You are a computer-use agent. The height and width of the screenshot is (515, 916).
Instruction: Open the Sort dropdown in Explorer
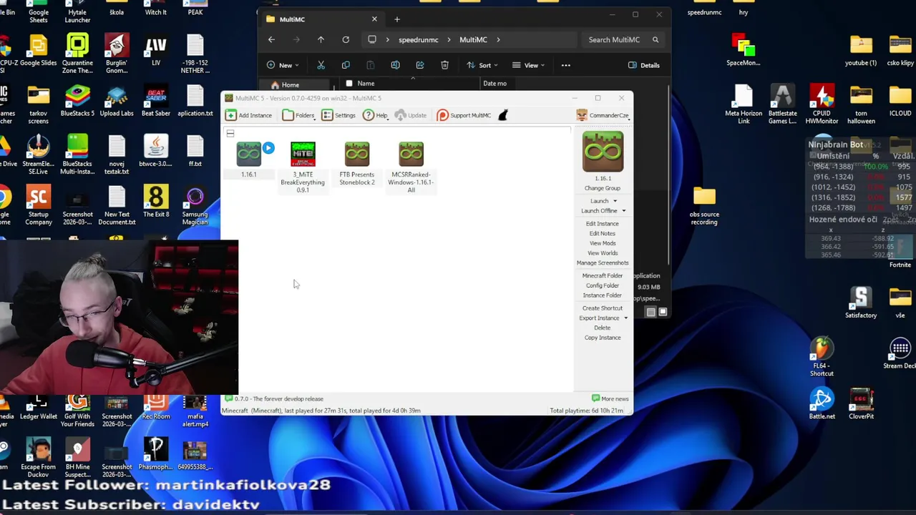(482, 65)
